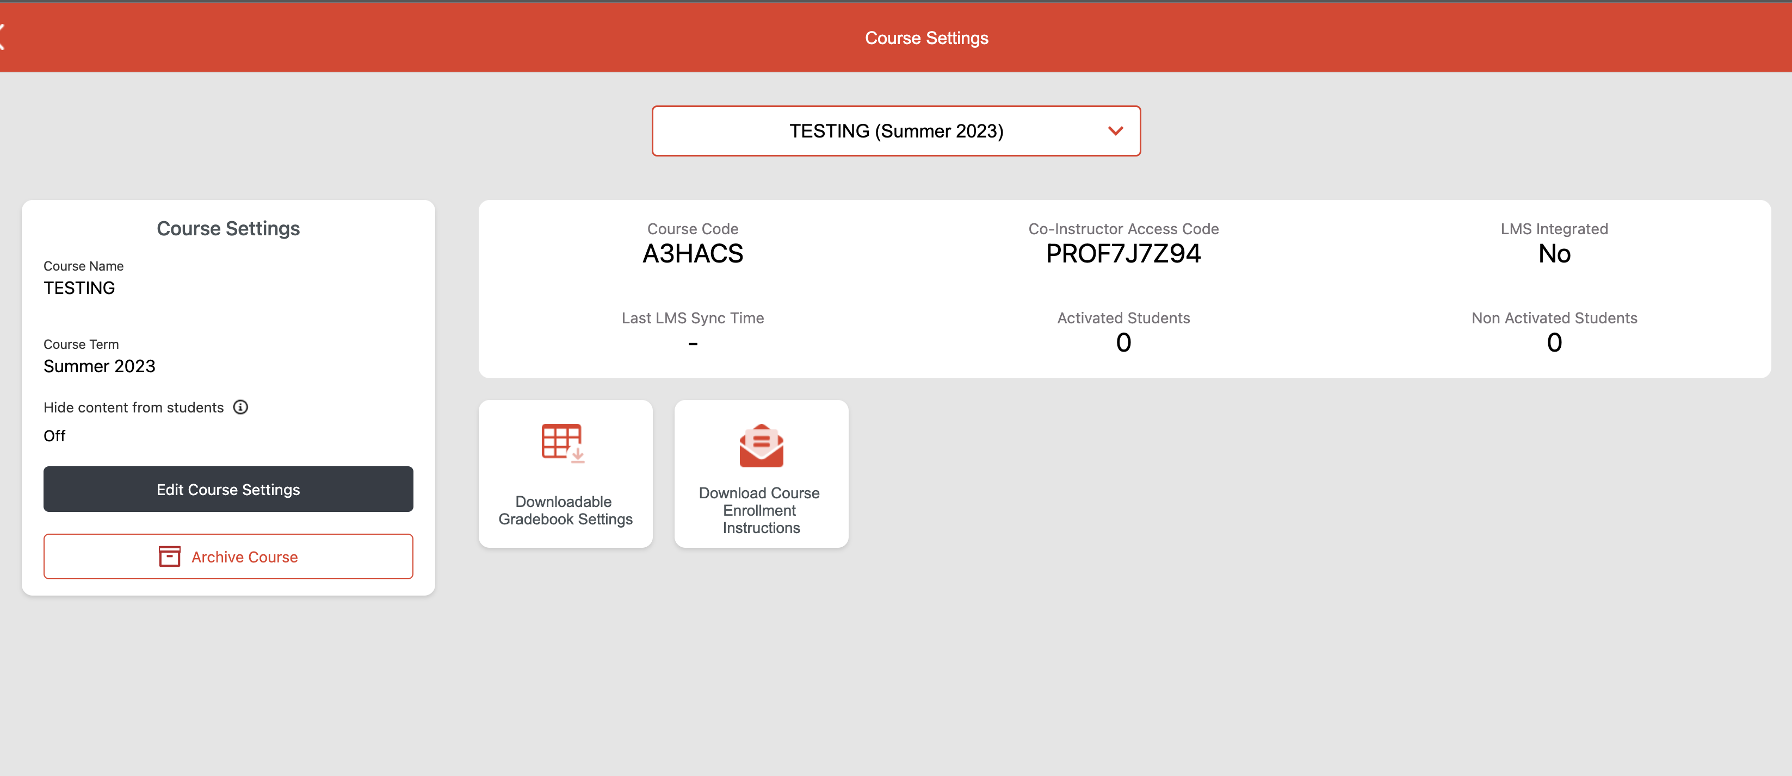The image size is (1792, 776).
Task: Select the course code A3HACS
Action: click(x=692, y=254)
